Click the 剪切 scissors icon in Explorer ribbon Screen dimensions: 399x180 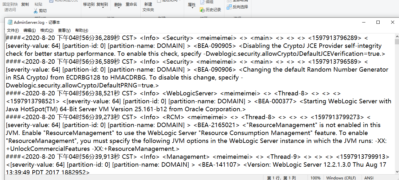(x=36, y=11)
